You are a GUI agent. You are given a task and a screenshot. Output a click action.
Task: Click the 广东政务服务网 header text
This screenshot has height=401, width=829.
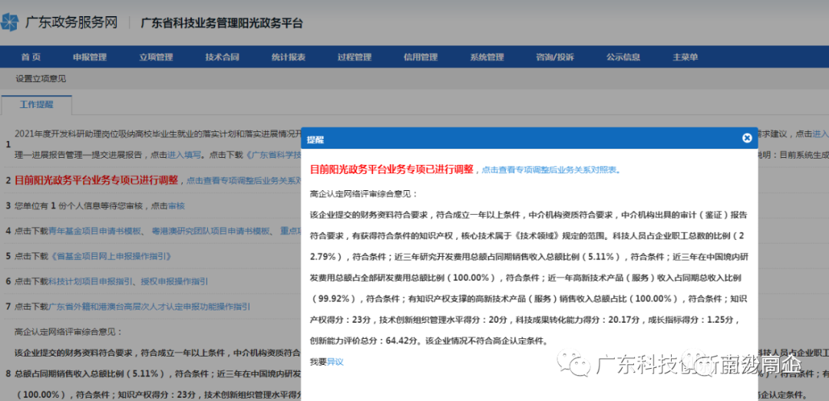[71, 23]
